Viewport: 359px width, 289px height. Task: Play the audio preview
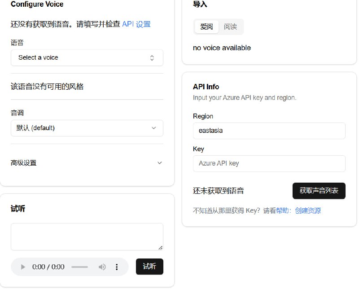tap(23, 267)
